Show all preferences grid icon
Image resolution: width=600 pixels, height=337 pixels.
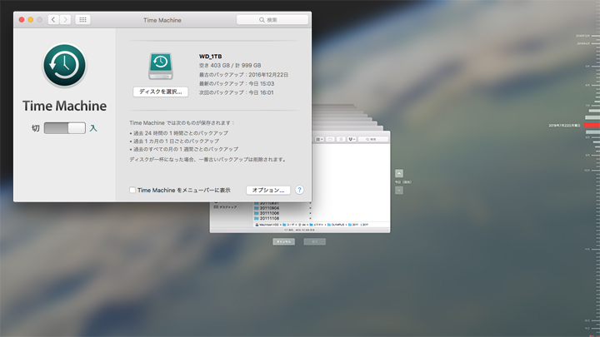(82, 19)
